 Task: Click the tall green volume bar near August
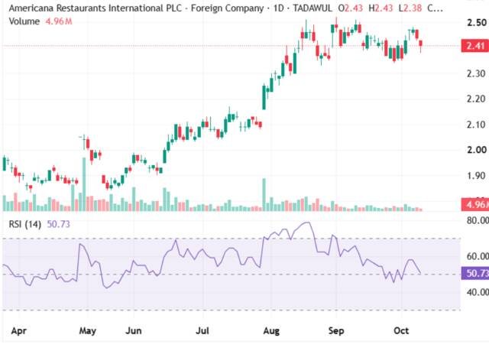coord(264,195)
